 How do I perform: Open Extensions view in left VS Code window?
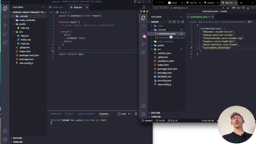coord(5,43)
